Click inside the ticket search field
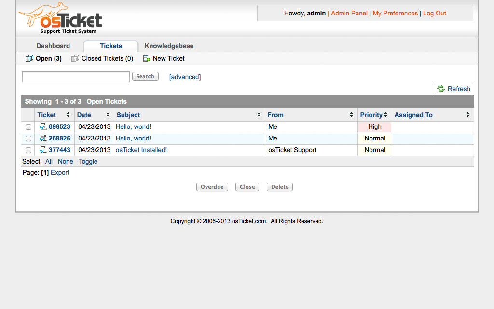The height and width of the screenshot is (309, 494). 75,76
